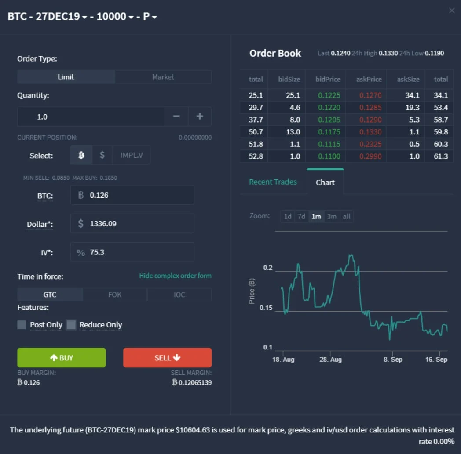Viewport: 461px width, 454px height.
Task: Click the MAX BUY 0.1650 label
Action: (95, 178)
